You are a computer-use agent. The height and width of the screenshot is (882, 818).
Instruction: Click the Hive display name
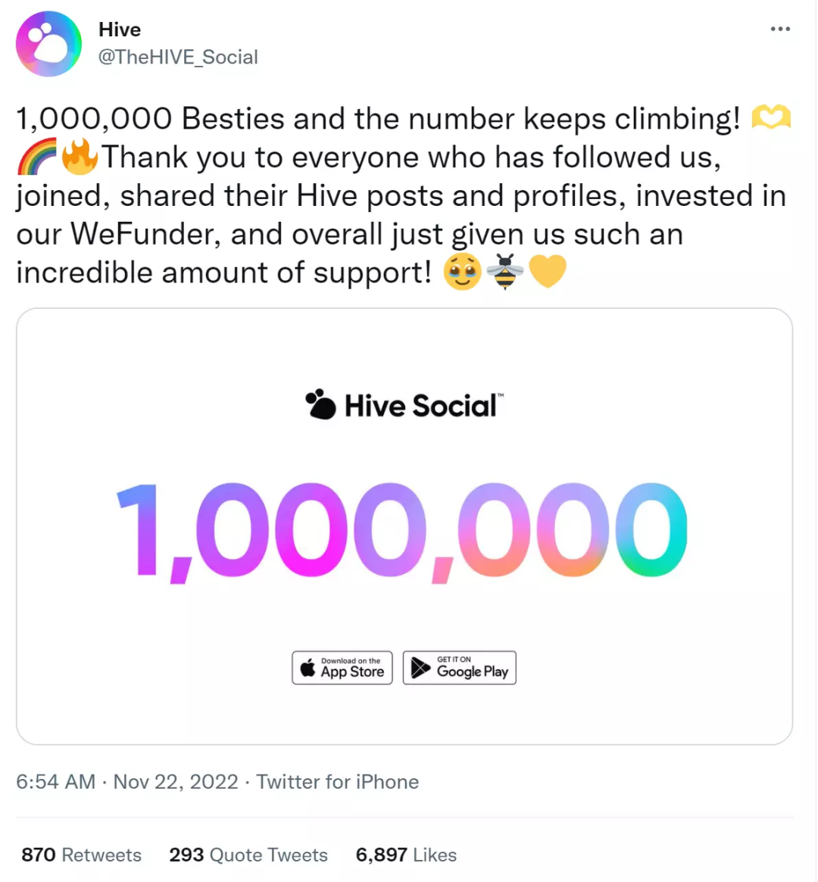(x=120, y=30)
